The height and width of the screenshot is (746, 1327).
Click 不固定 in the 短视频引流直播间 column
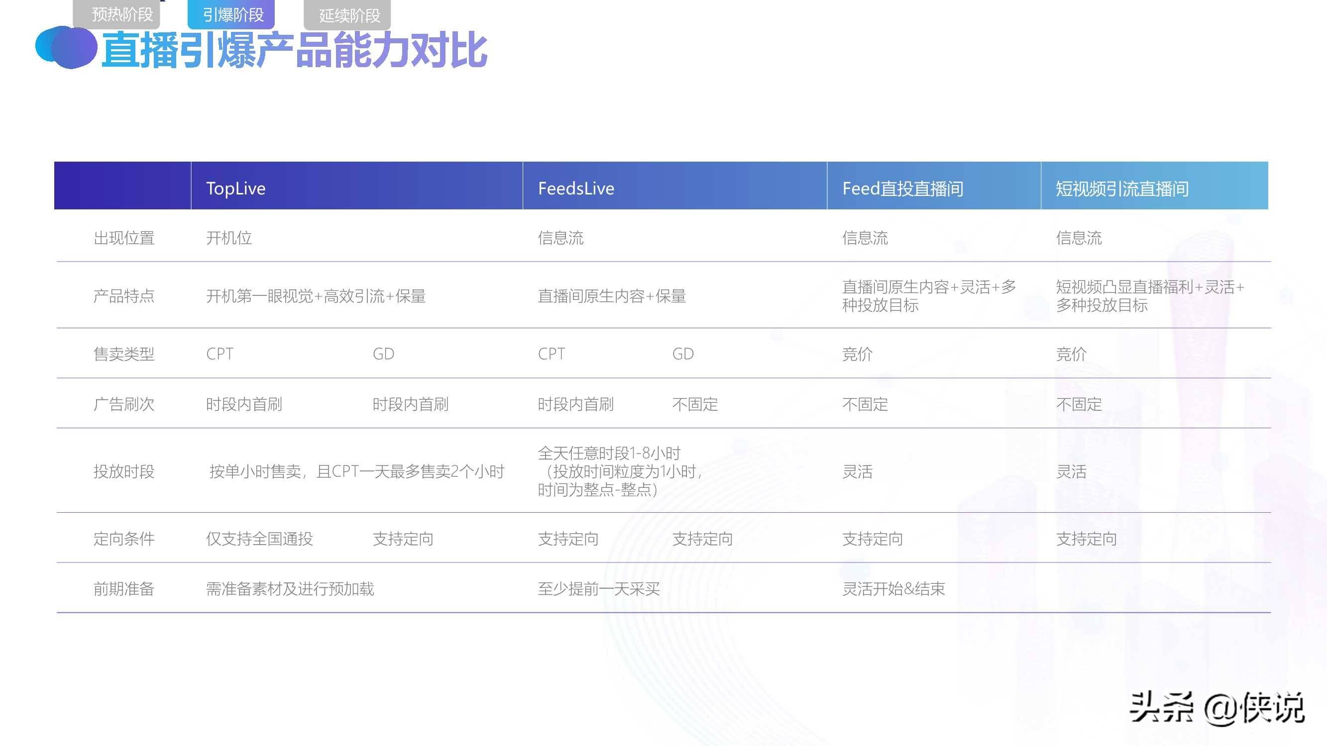coord(1079,404)
